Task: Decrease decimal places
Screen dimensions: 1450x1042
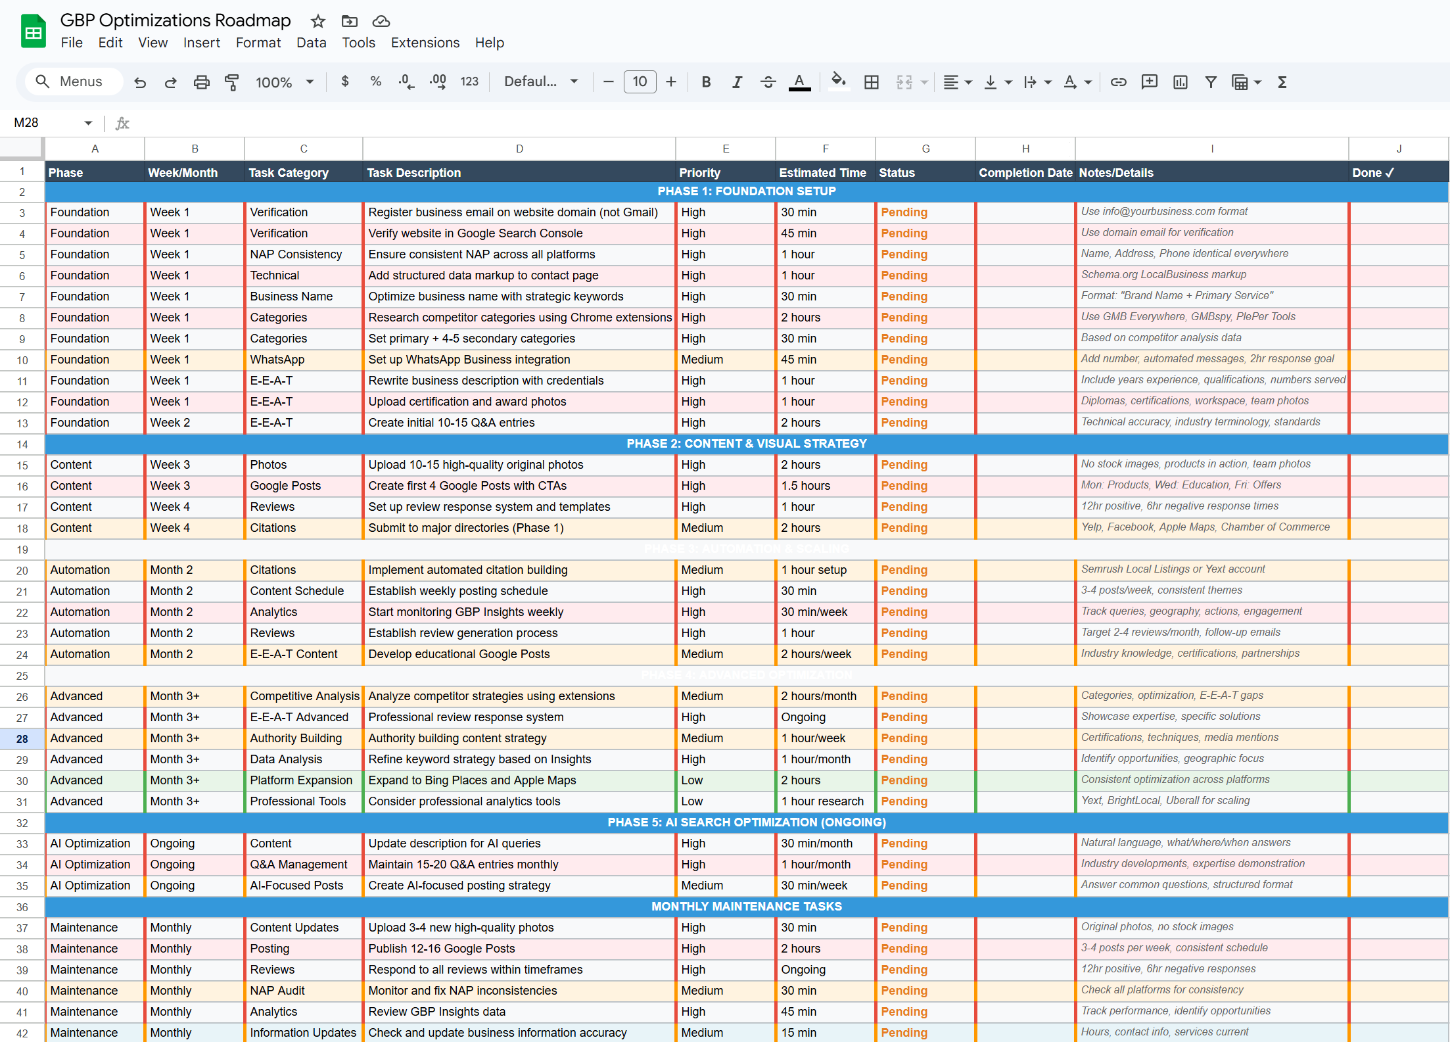Action: [406, 82]
